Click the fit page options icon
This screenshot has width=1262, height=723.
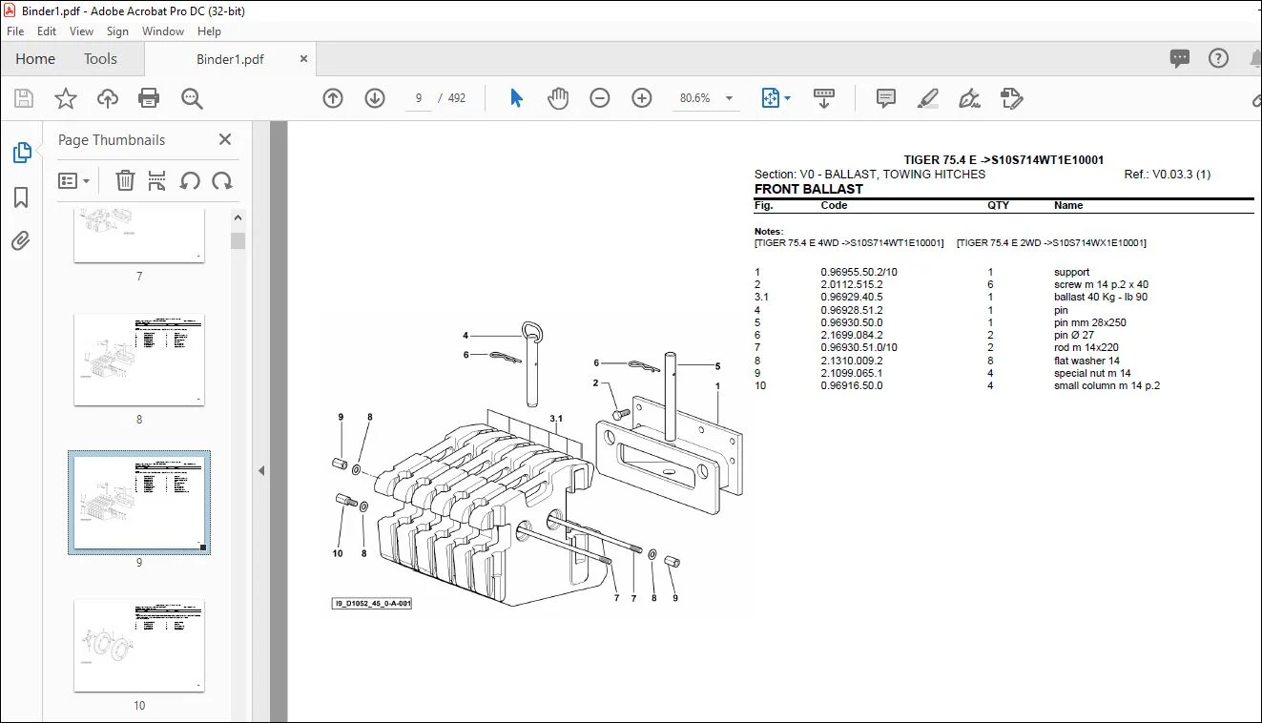click(771, 98)
